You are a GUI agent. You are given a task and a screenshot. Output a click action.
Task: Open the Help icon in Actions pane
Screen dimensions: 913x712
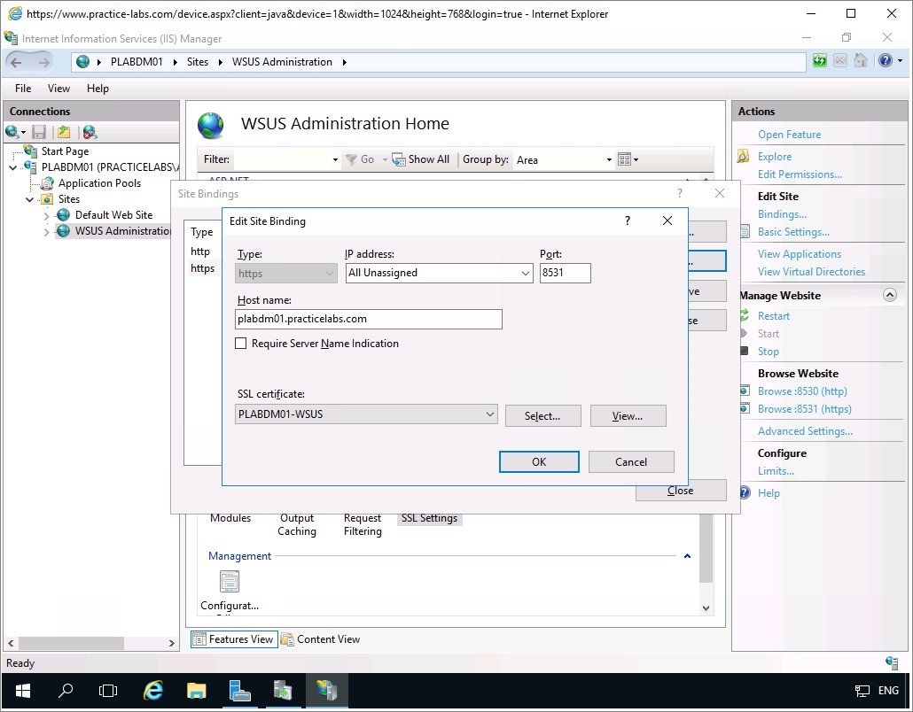tap(745, 493)
